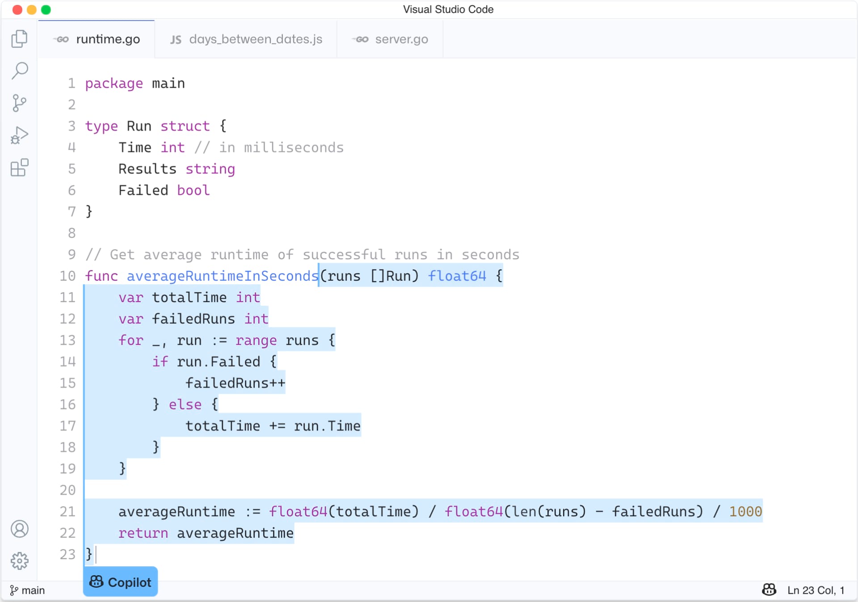Click the averageRuntimeInSeconds function name
The width and height of the screenshot is (858, 602).
pos(222,276)
